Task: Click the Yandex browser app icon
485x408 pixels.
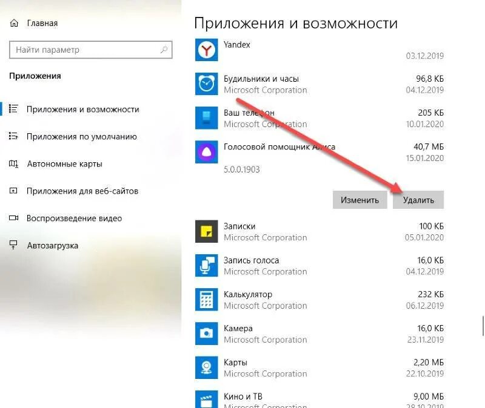Action: pos(206,50)
